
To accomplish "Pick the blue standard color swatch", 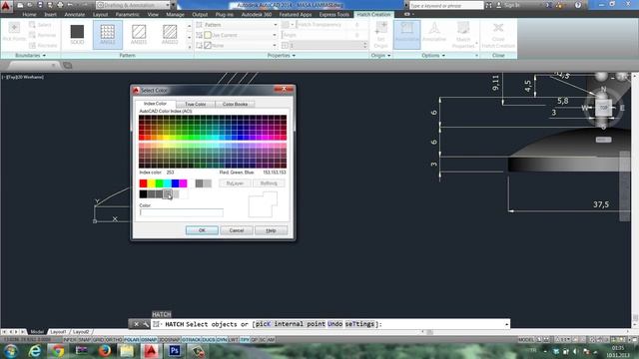I will tap(175, 183).
